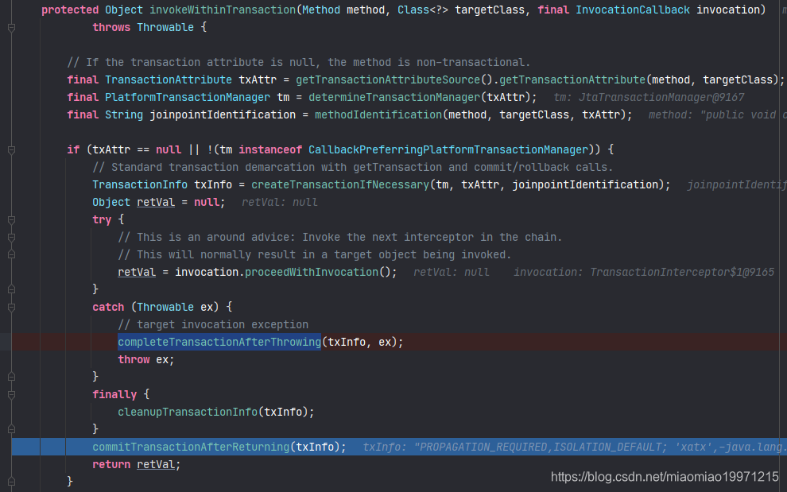The width and height of the screenshot is (787, 492).
Task: Click the determineTransactionManager call
Action: pyautogui.click(x=394, y=98)
